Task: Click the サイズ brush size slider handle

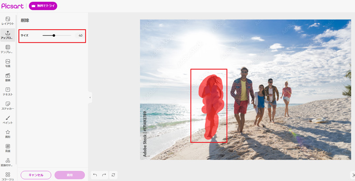Action: tap(54, 35)
